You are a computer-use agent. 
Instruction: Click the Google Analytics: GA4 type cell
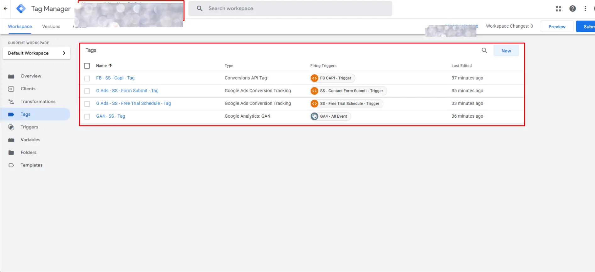coord(247,116)
